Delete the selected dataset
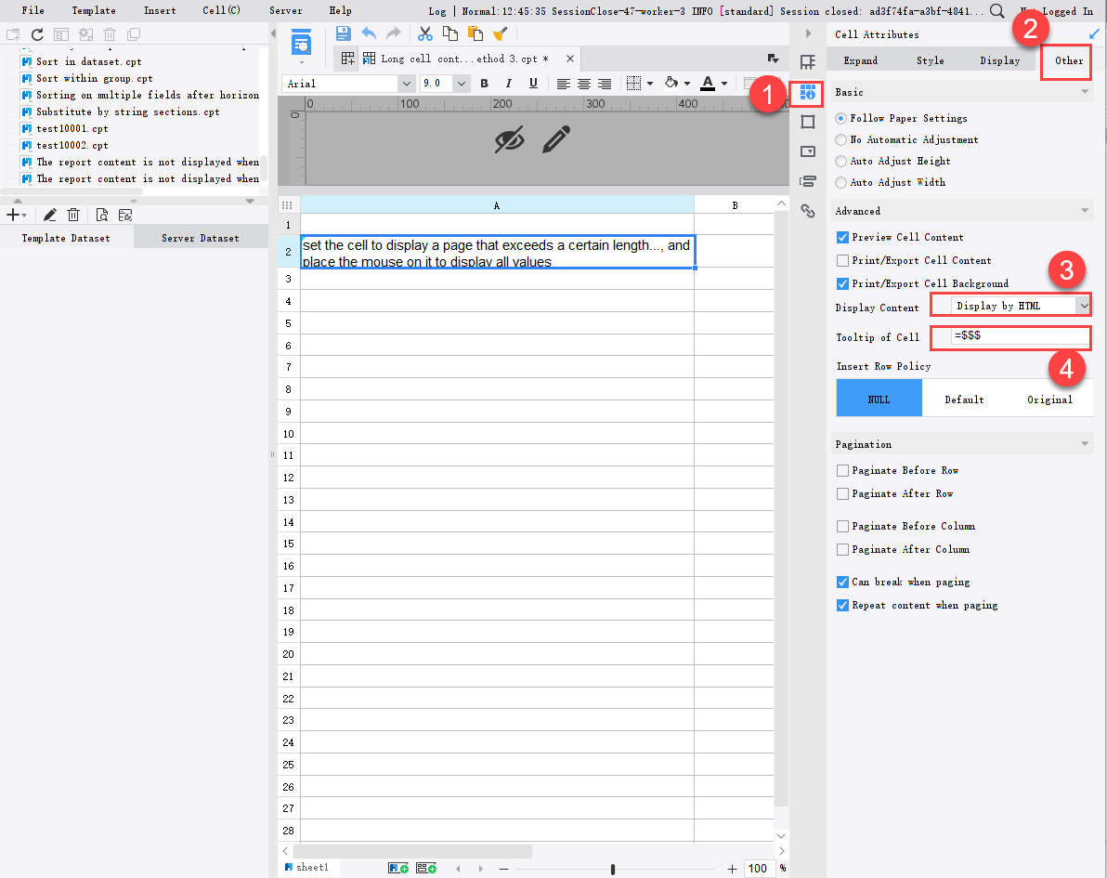Screen dimensions: 1107x878 (73, 216)
